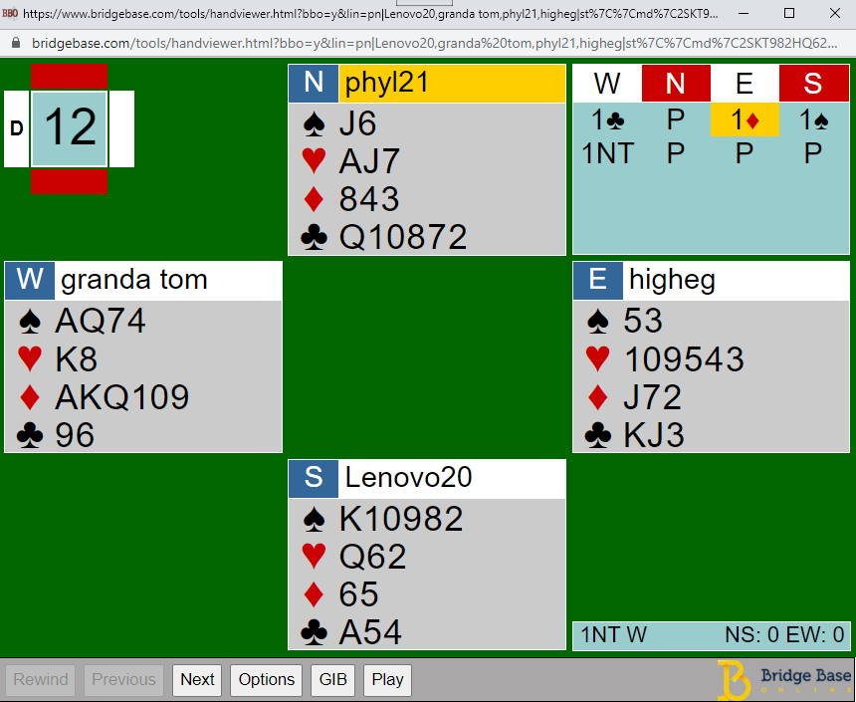Click the 1♠ bid by South

(813, 119)
